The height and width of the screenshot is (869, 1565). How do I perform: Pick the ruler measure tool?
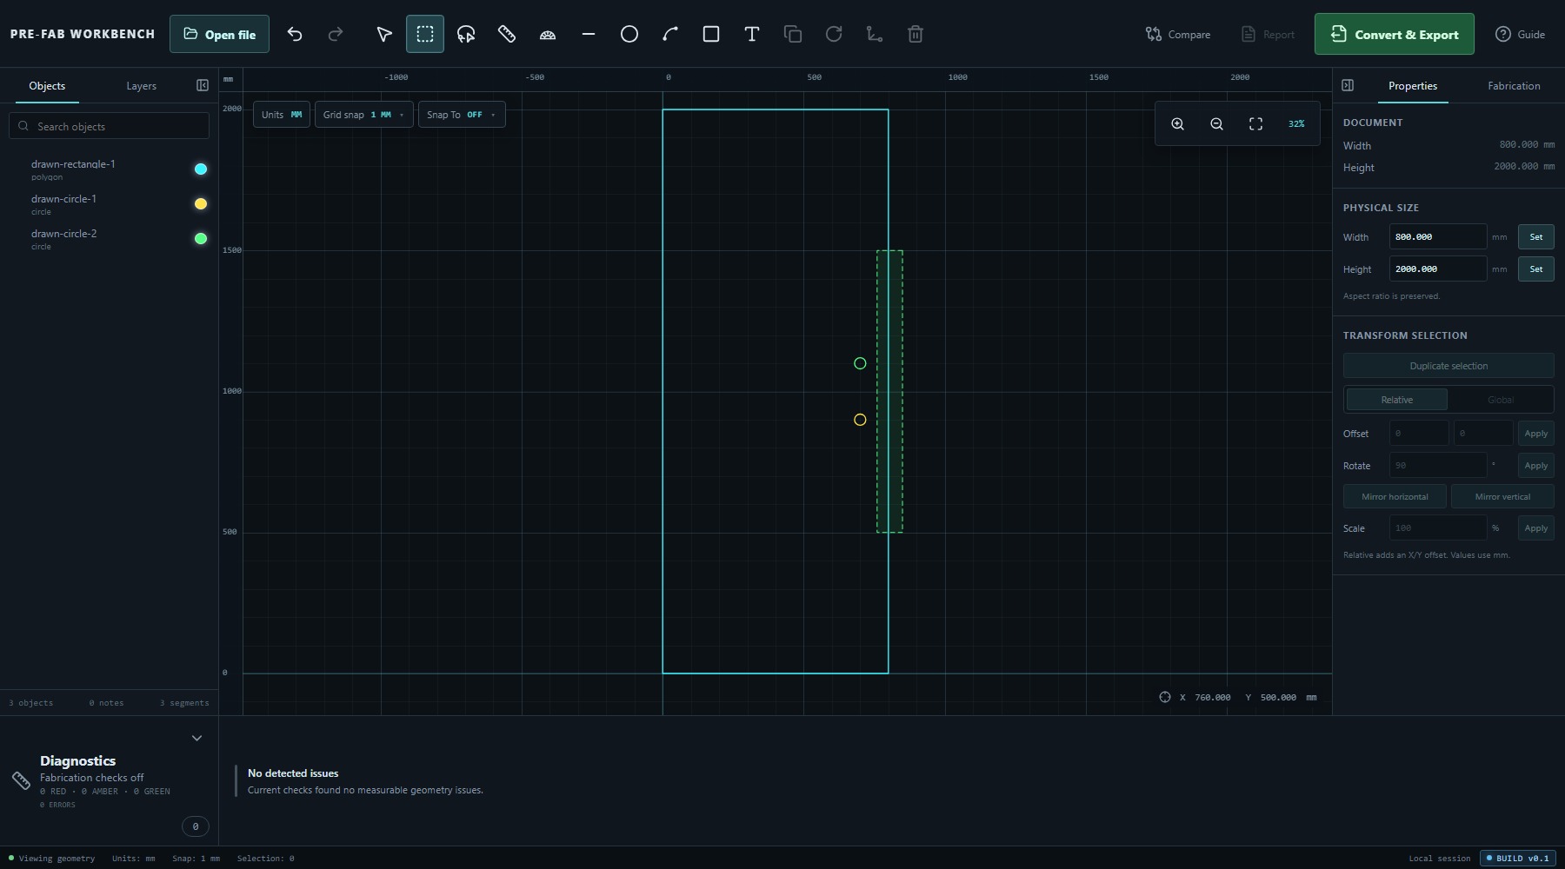507,34
